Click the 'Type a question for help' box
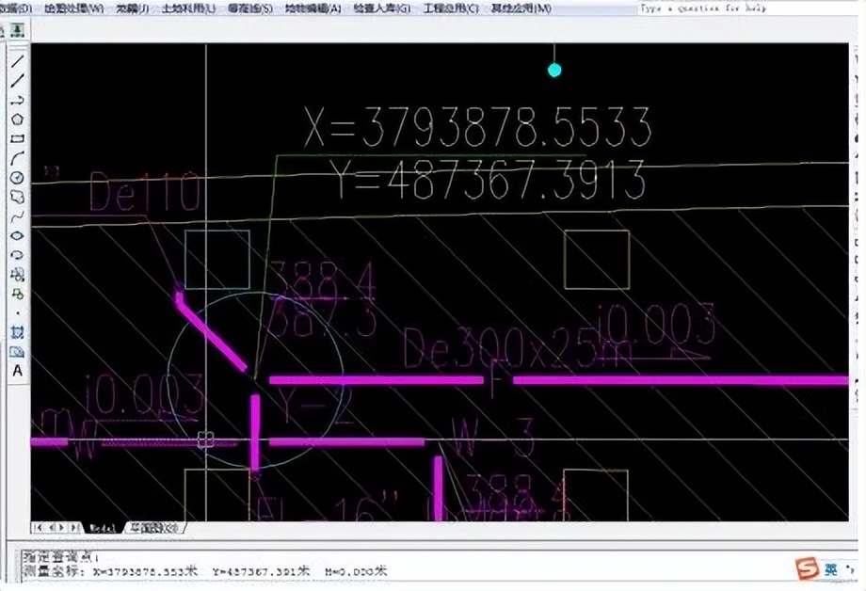This screenshot has height=591, width=866. point(746,8)
